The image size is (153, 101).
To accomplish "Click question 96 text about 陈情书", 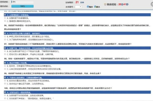I will click(x=77, y=27).
